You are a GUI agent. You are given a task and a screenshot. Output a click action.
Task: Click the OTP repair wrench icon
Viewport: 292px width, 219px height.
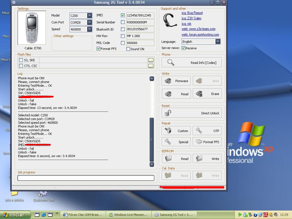pyautogui.click(x=199, y=131)
